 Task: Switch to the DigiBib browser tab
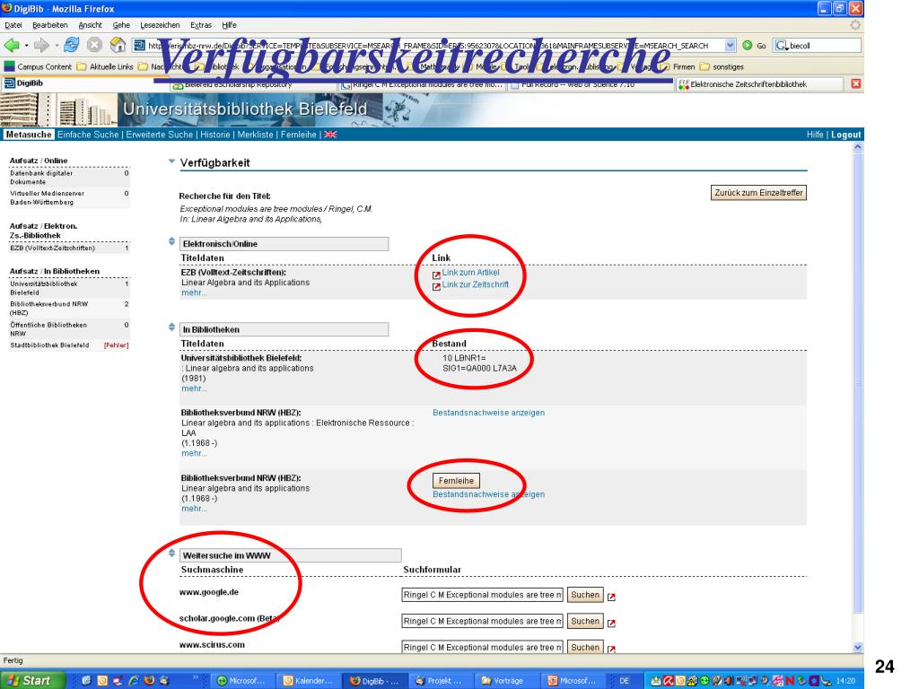click(85, 83)
